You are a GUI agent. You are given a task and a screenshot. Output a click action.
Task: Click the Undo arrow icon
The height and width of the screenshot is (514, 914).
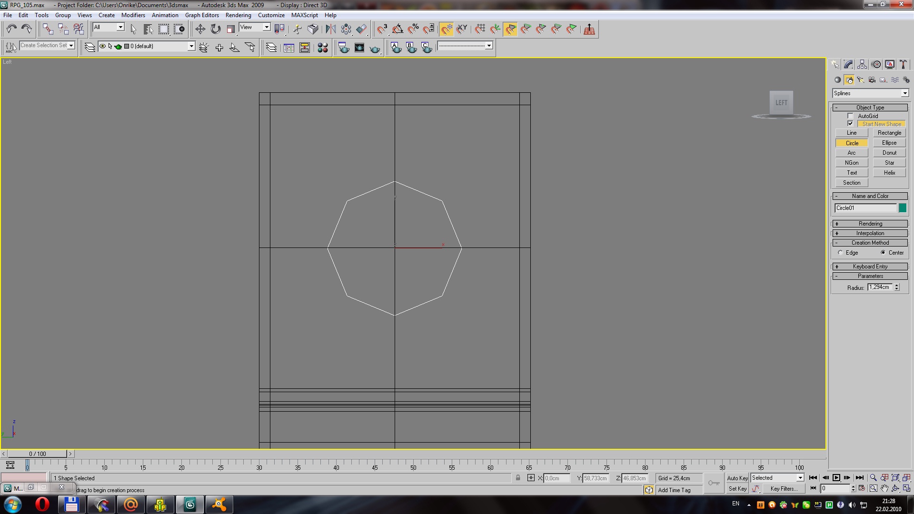pos(11,30)
